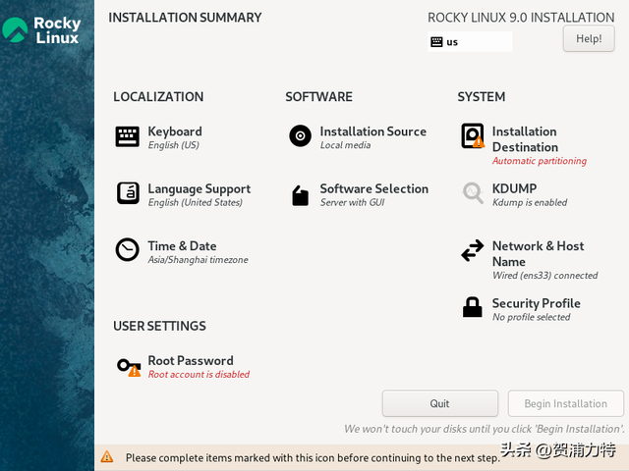629x471 pixels.
Task: Open the Help! button
Action: pos(589,38)
